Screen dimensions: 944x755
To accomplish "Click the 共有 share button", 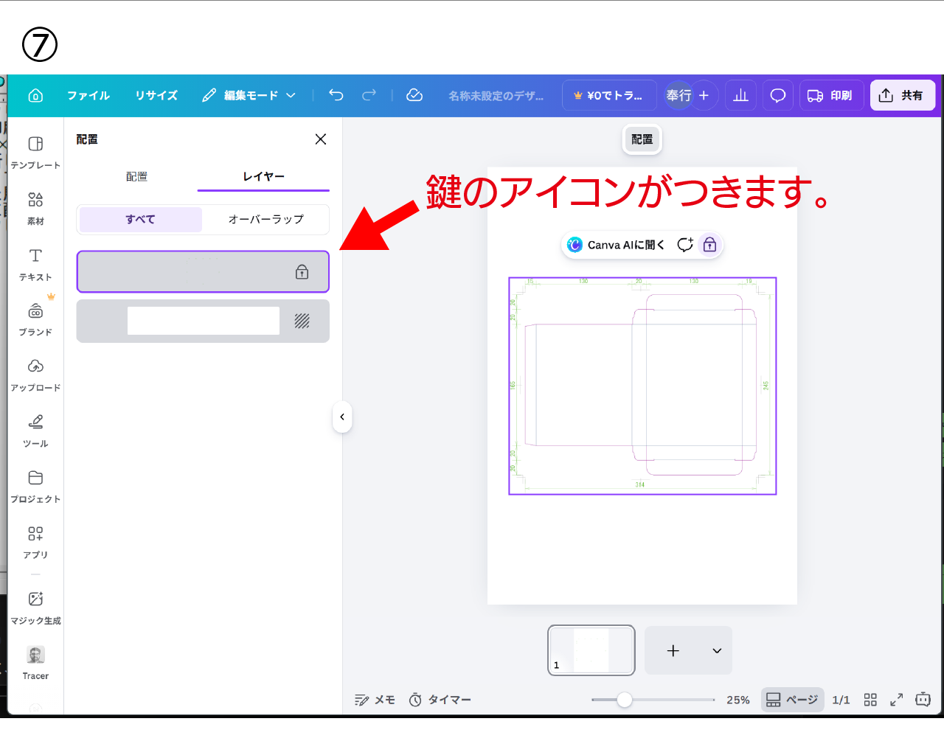I will coord(902,96).
